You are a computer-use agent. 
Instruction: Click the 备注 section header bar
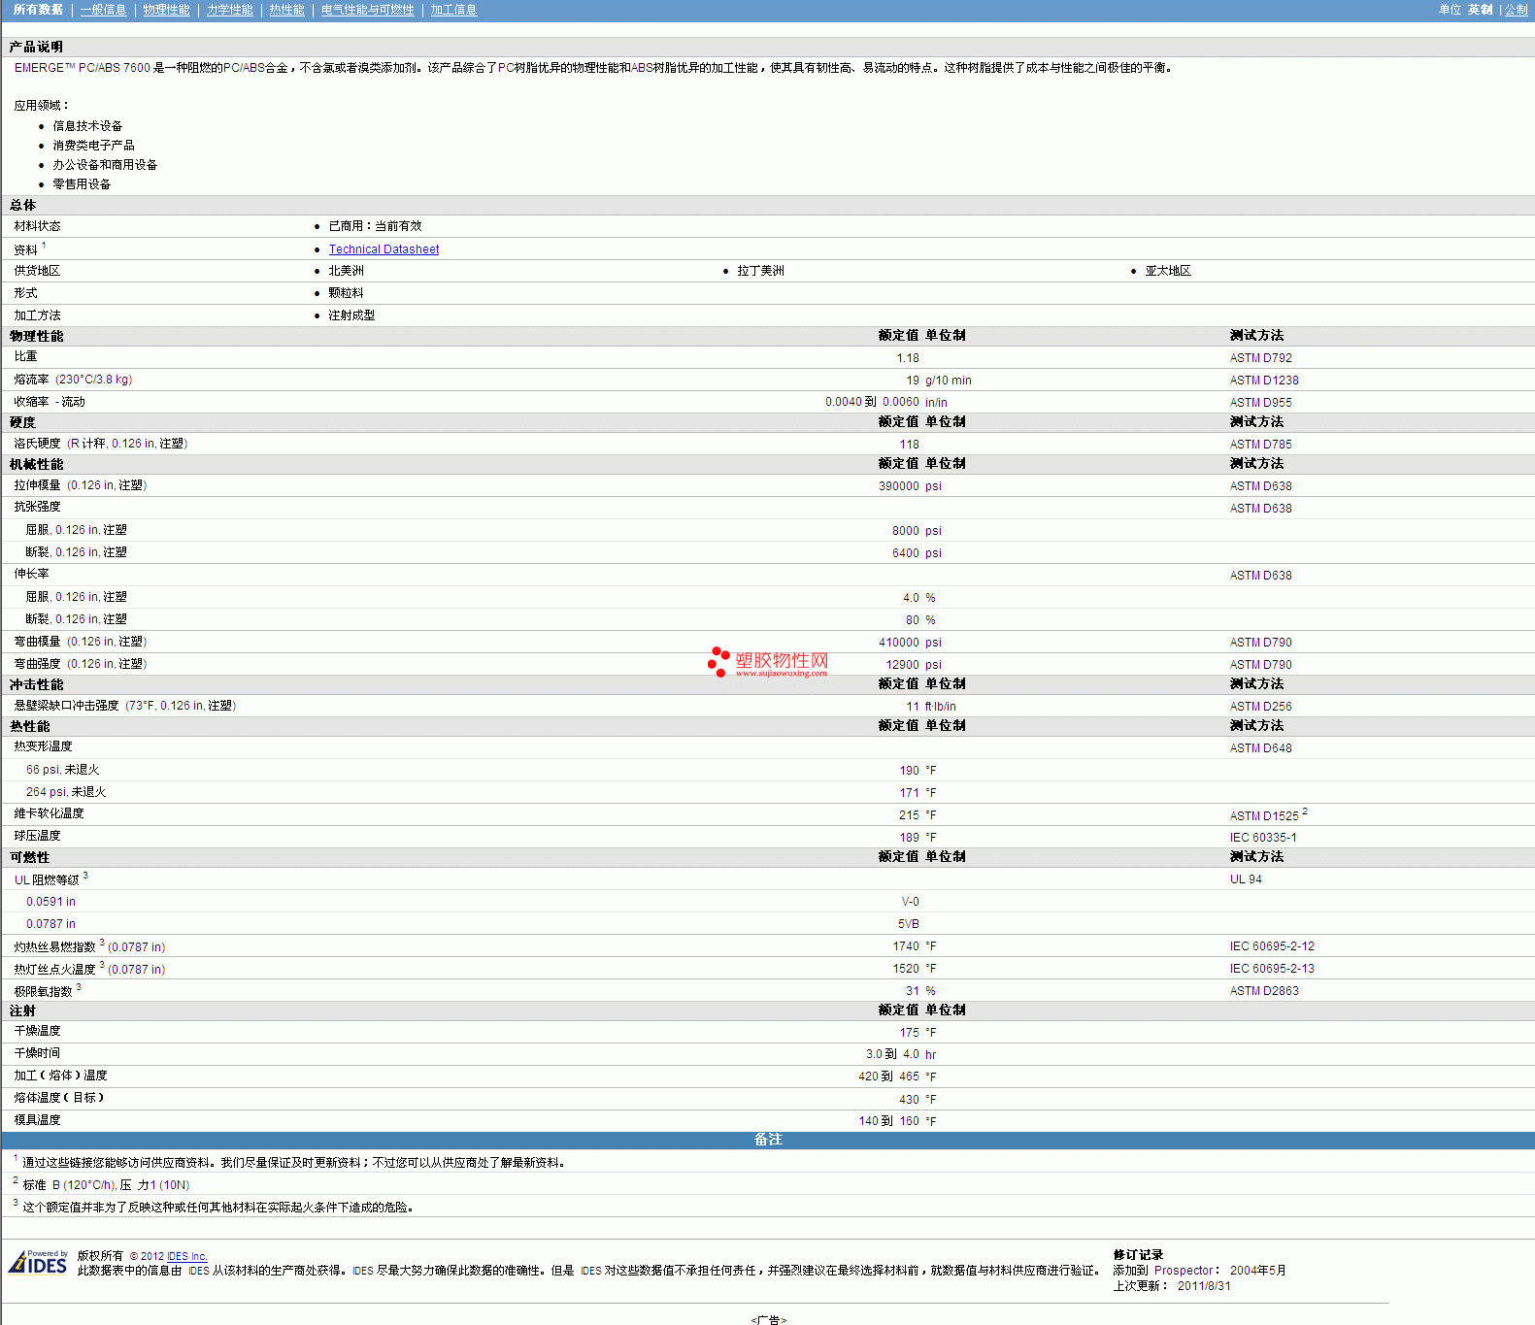tap(767, 1140)
